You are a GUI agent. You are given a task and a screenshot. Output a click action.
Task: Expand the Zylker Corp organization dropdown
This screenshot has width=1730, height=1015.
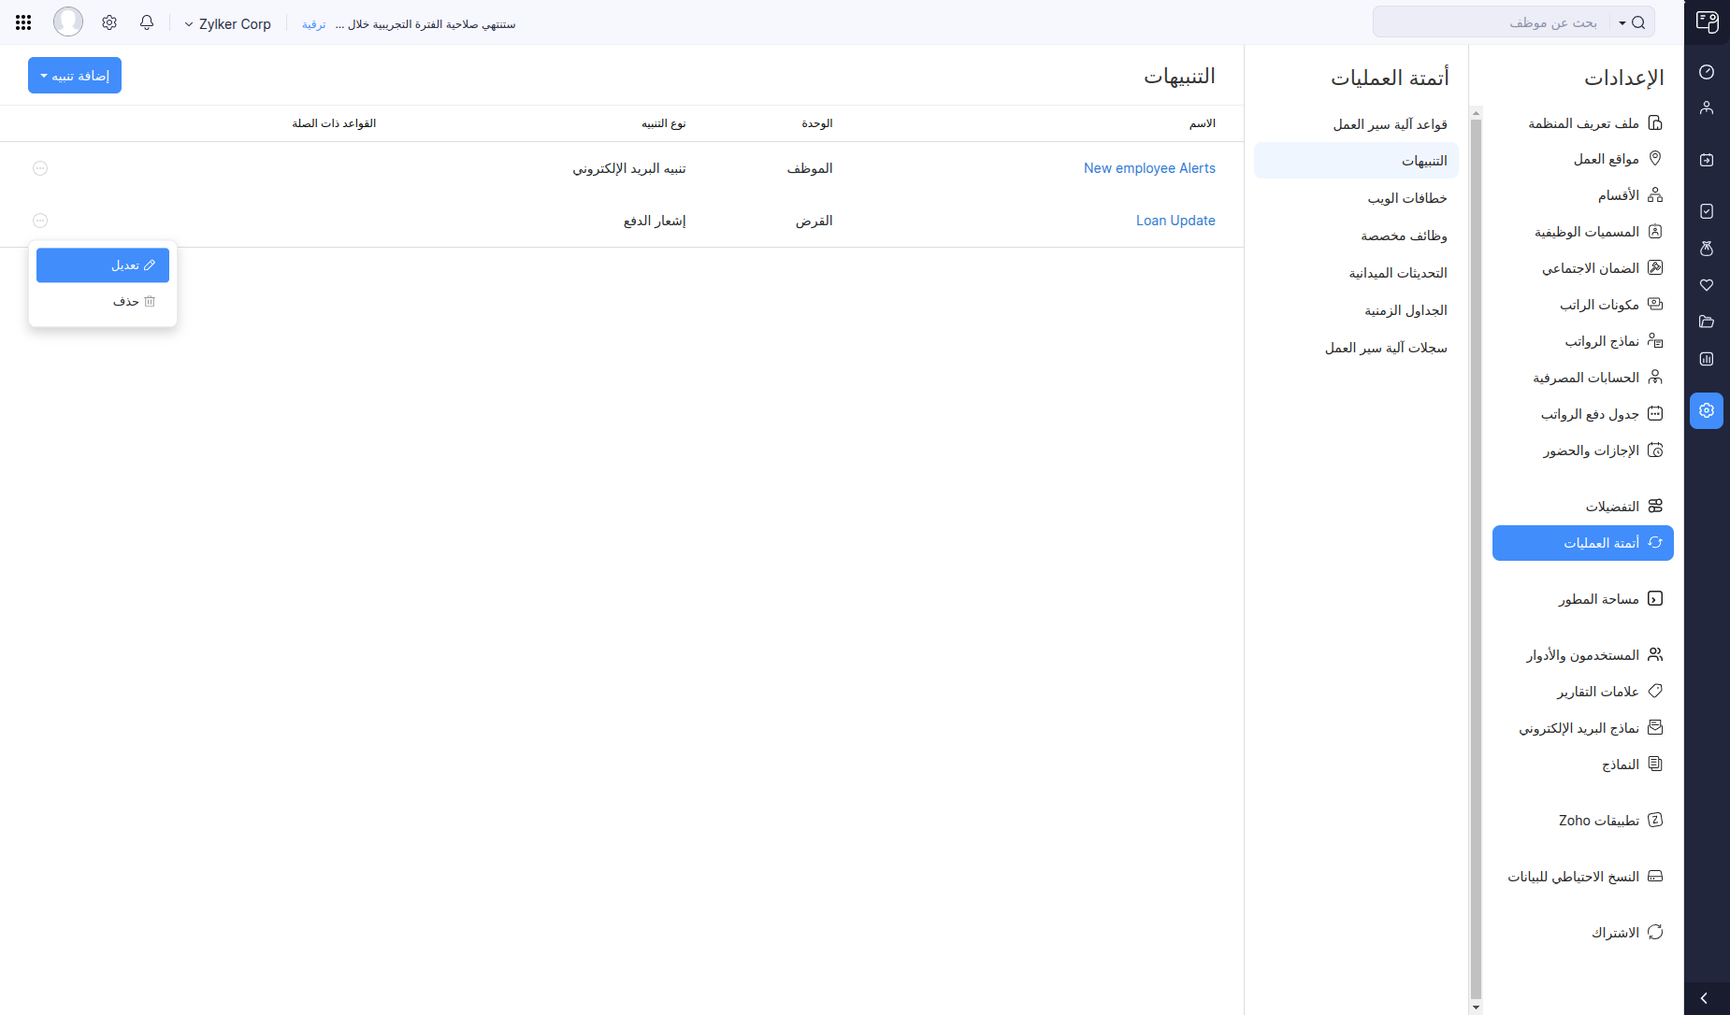click(227, 24)
